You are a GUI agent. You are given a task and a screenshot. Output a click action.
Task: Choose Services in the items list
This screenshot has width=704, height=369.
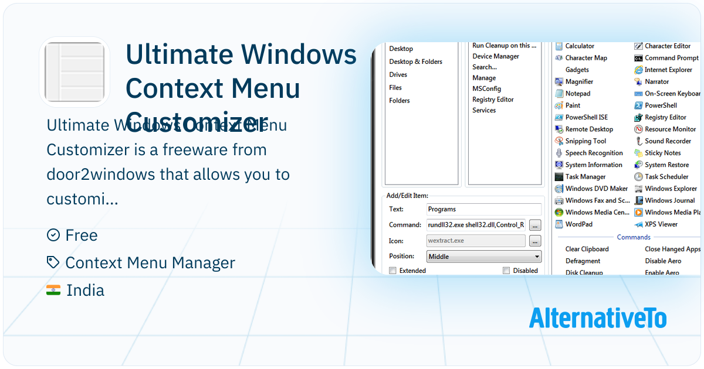pyautogui.click(x=484, y=110)
